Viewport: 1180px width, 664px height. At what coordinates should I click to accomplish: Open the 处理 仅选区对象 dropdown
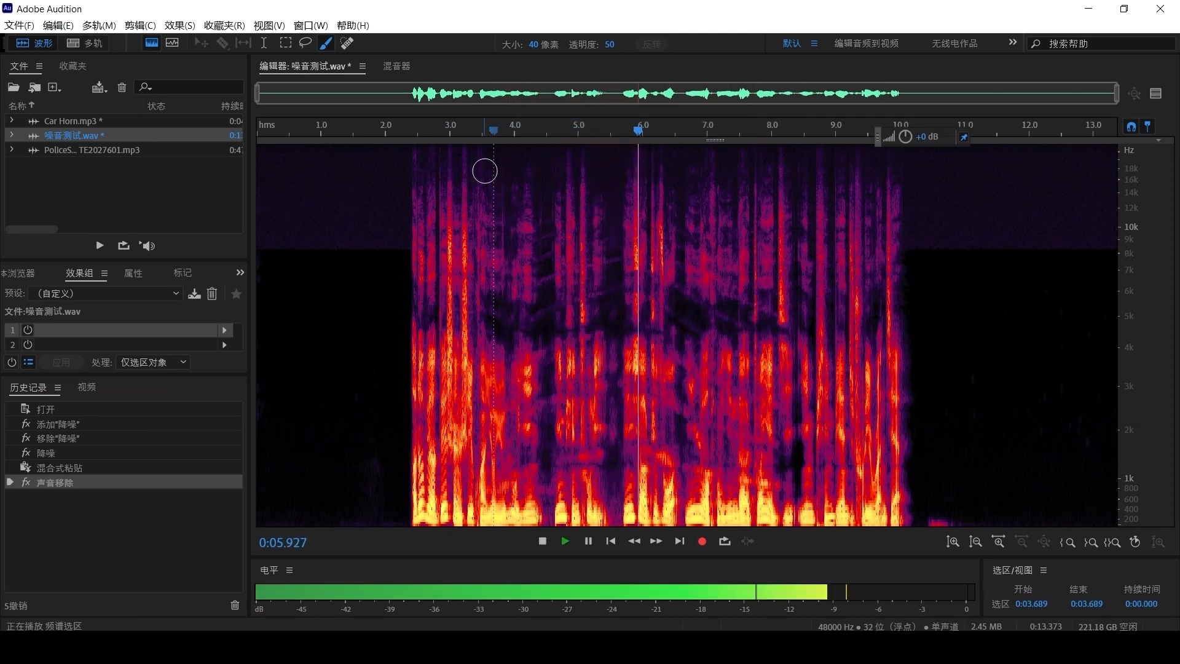(x=153, y=362)
